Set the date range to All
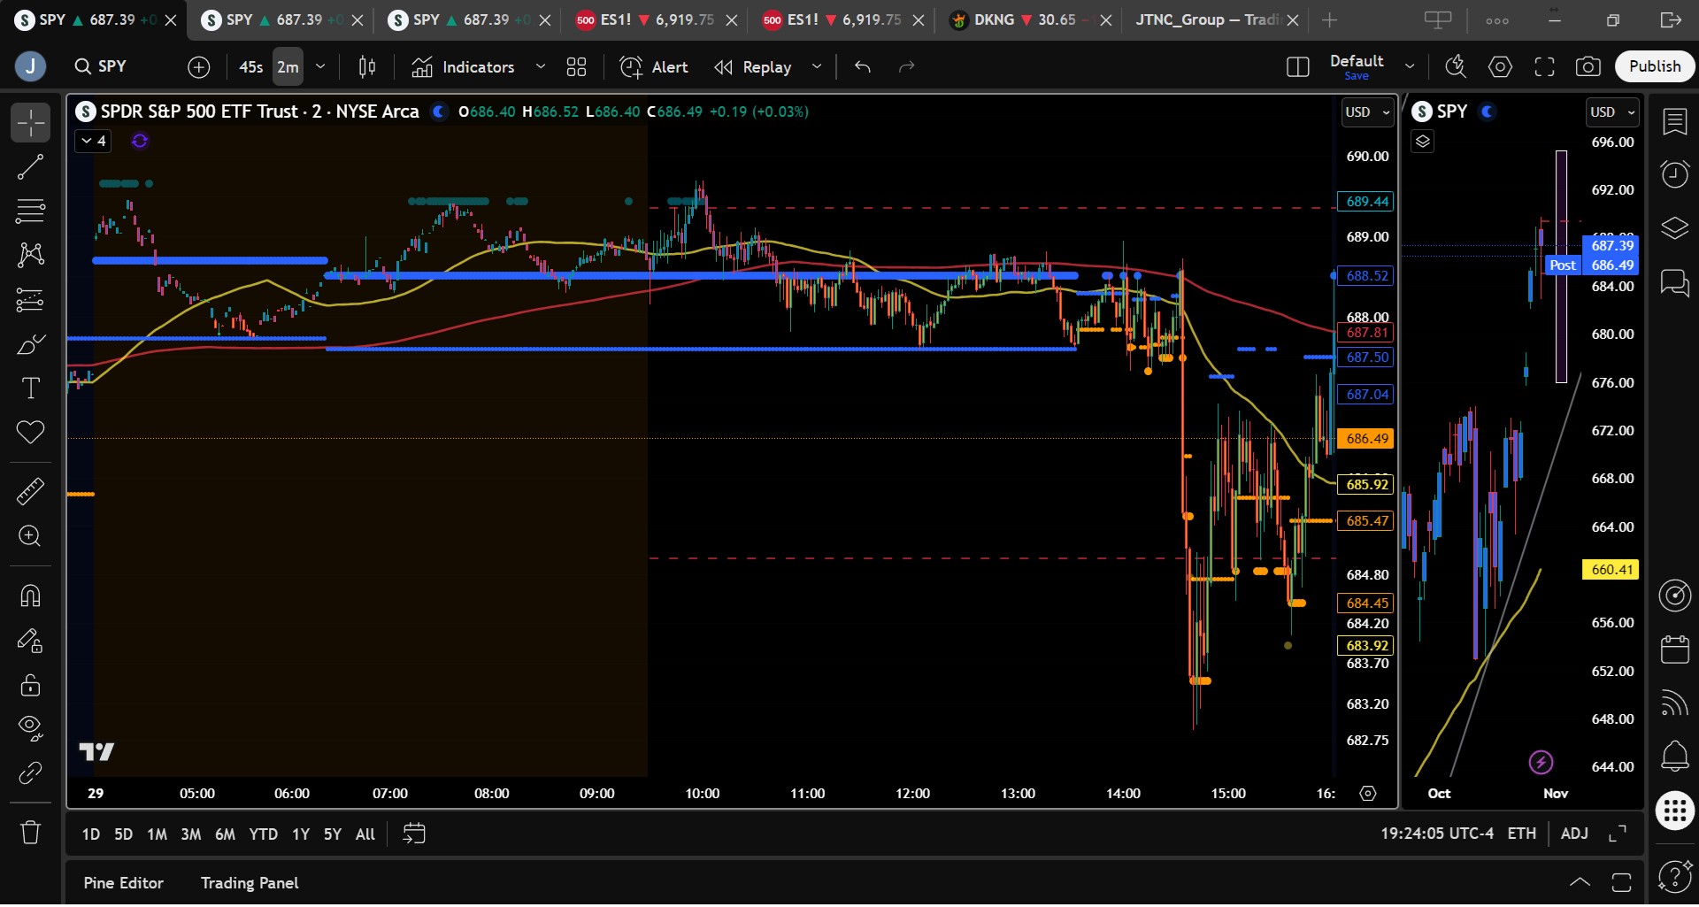Viewport: 1699px width, 907px height. point(365,834)
